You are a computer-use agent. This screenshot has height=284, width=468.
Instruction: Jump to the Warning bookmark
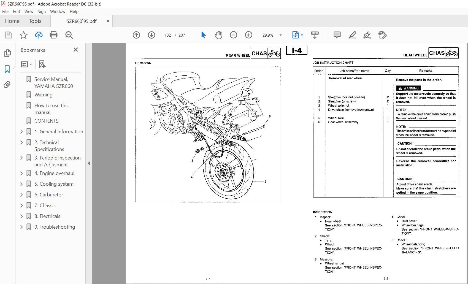[x=44, y=95]
